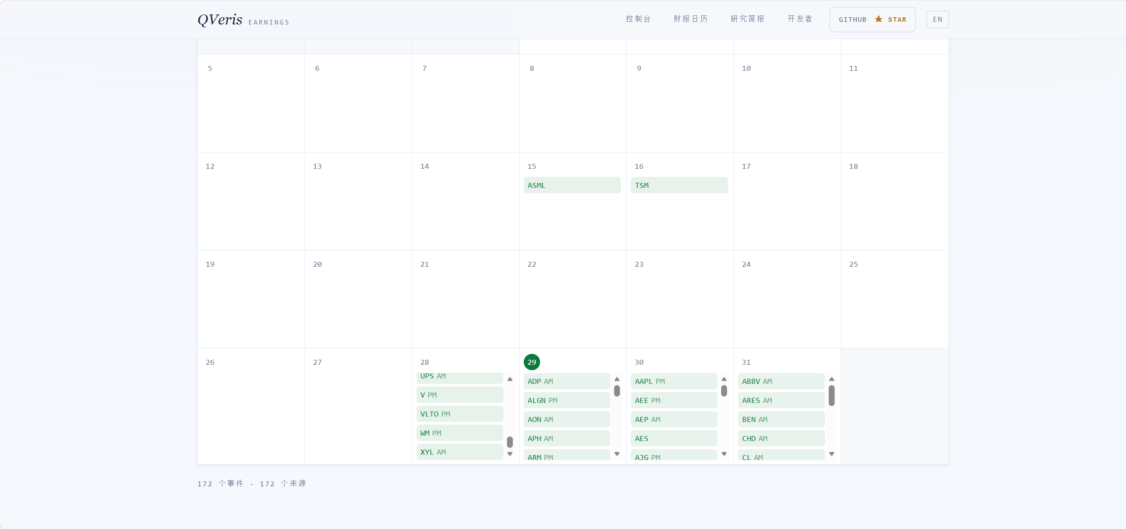Click scroll-up arrow in day 28 list

[x=510, y=379]
